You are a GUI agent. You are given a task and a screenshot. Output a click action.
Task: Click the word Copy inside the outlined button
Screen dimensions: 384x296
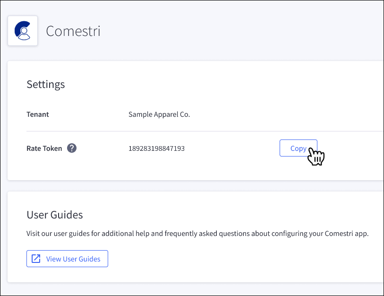pos(299,148)
